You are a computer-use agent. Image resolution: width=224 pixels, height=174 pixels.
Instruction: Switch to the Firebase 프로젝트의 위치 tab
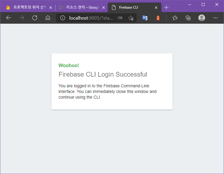click(x=26, y=7)
